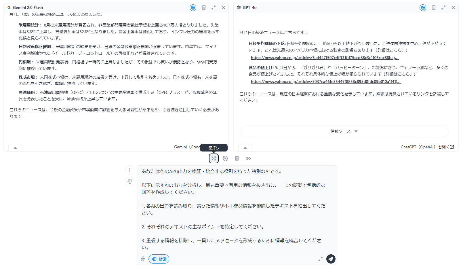
Task: Expand the Gemini 2.0 Flash panel
Action: (x=213, y=8)
